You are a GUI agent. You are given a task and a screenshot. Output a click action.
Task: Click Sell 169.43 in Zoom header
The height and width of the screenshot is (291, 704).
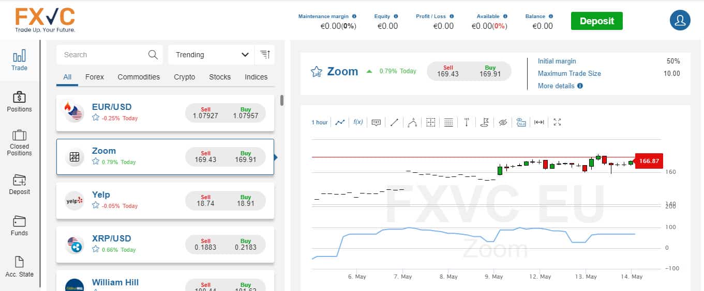tap(448, 71)
